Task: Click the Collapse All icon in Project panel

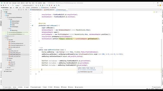Action: point(23,10)
